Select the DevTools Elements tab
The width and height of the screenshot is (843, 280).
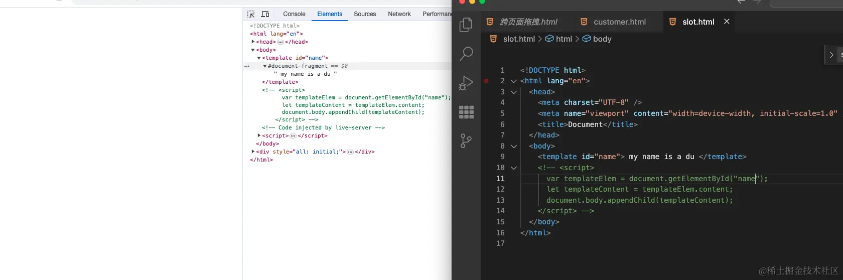(x=330, y=14)
